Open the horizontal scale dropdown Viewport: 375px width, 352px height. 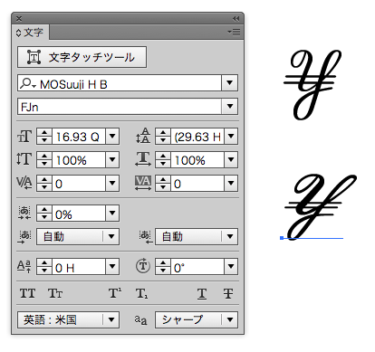(x=231, y=160)
